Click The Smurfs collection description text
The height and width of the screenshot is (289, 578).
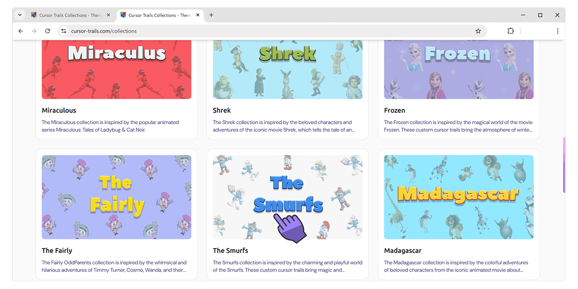coord(288,266)
